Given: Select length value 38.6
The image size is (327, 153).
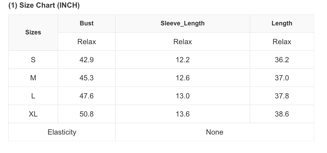Looking at the screenshot, I should coord(282,114).
